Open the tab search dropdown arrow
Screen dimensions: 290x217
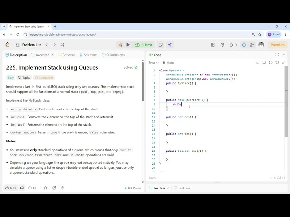coord(4,26)
